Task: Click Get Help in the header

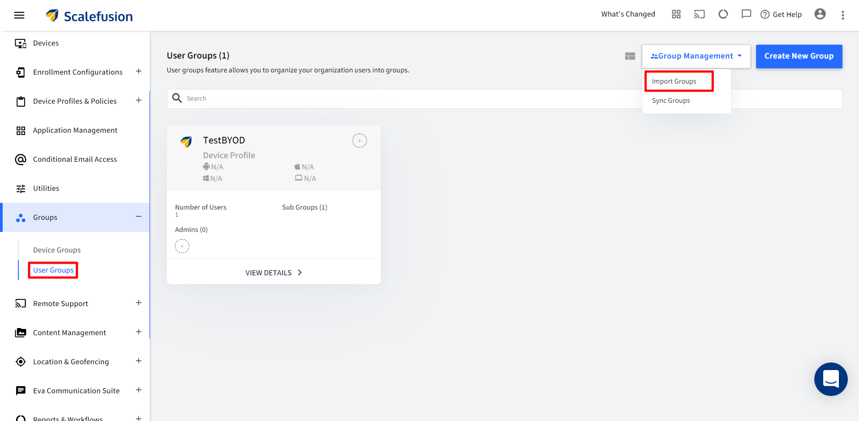Action: (781, 14)
